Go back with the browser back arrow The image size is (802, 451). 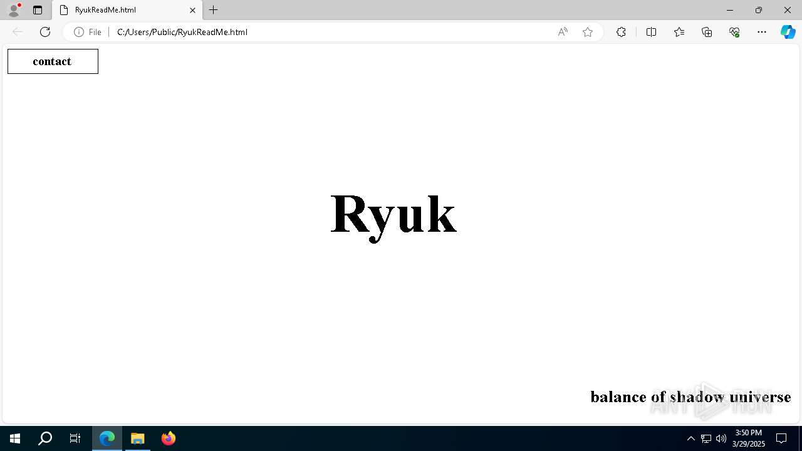18,32
